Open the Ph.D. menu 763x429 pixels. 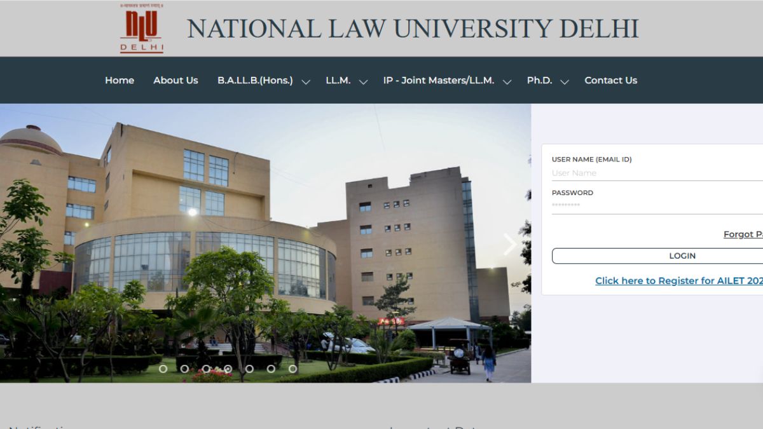tap(539, 80)
